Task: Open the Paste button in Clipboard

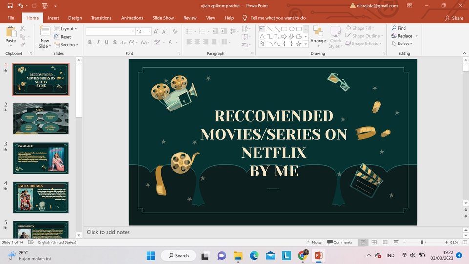Action: 10,37
